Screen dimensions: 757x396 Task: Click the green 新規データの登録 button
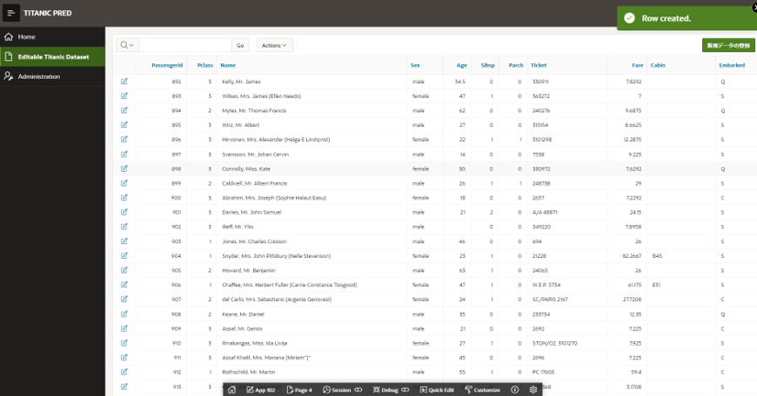point(728,45)
